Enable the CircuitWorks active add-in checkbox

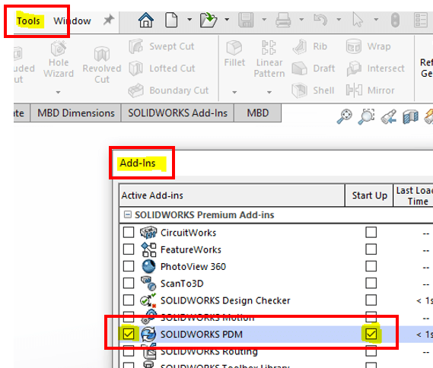[129, 232]
